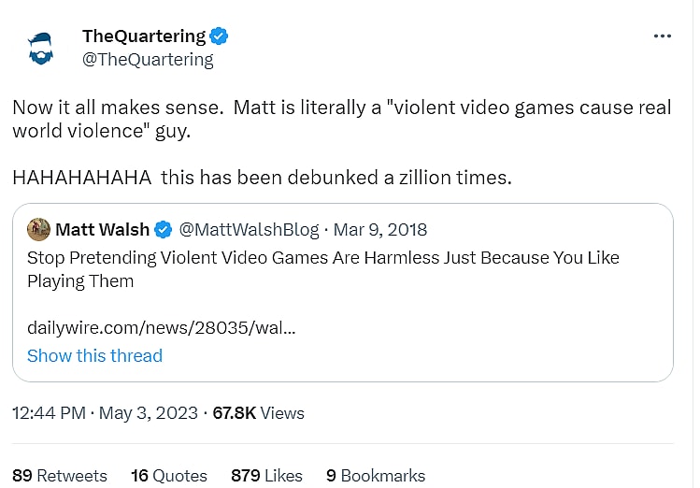Open the dailywire.com article link
700x488 pixels.
(162, 327)
